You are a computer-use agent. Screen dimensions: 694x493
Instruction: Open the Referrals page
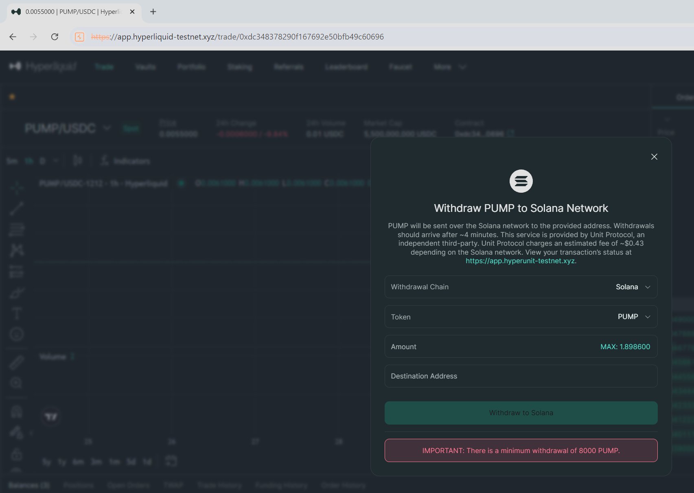289,67
